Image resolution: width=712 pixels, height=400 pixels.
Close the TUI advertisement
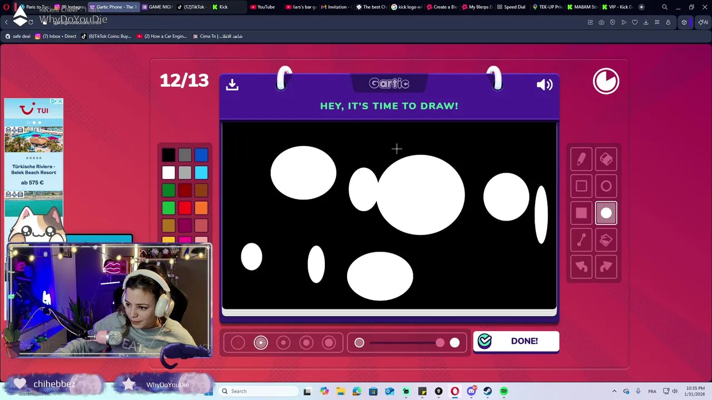[x=60, y=101]
